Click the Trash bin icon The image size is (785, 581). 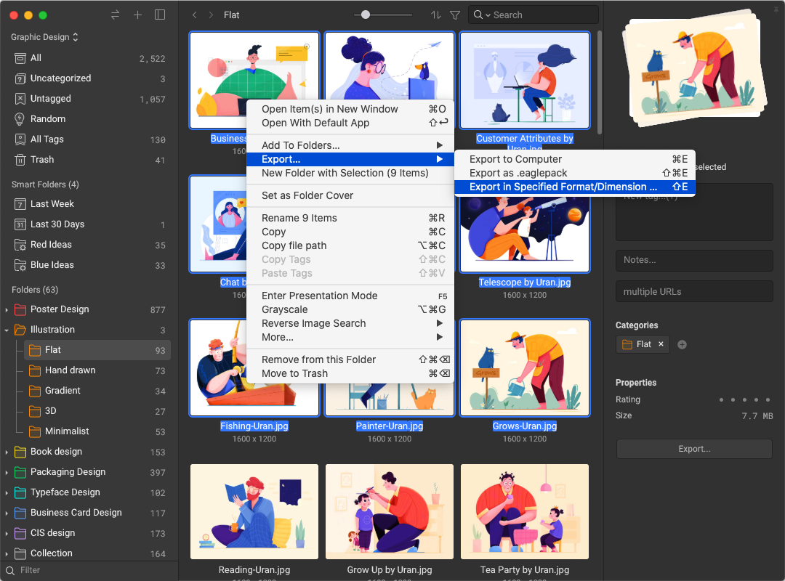[x=20, y=160]
